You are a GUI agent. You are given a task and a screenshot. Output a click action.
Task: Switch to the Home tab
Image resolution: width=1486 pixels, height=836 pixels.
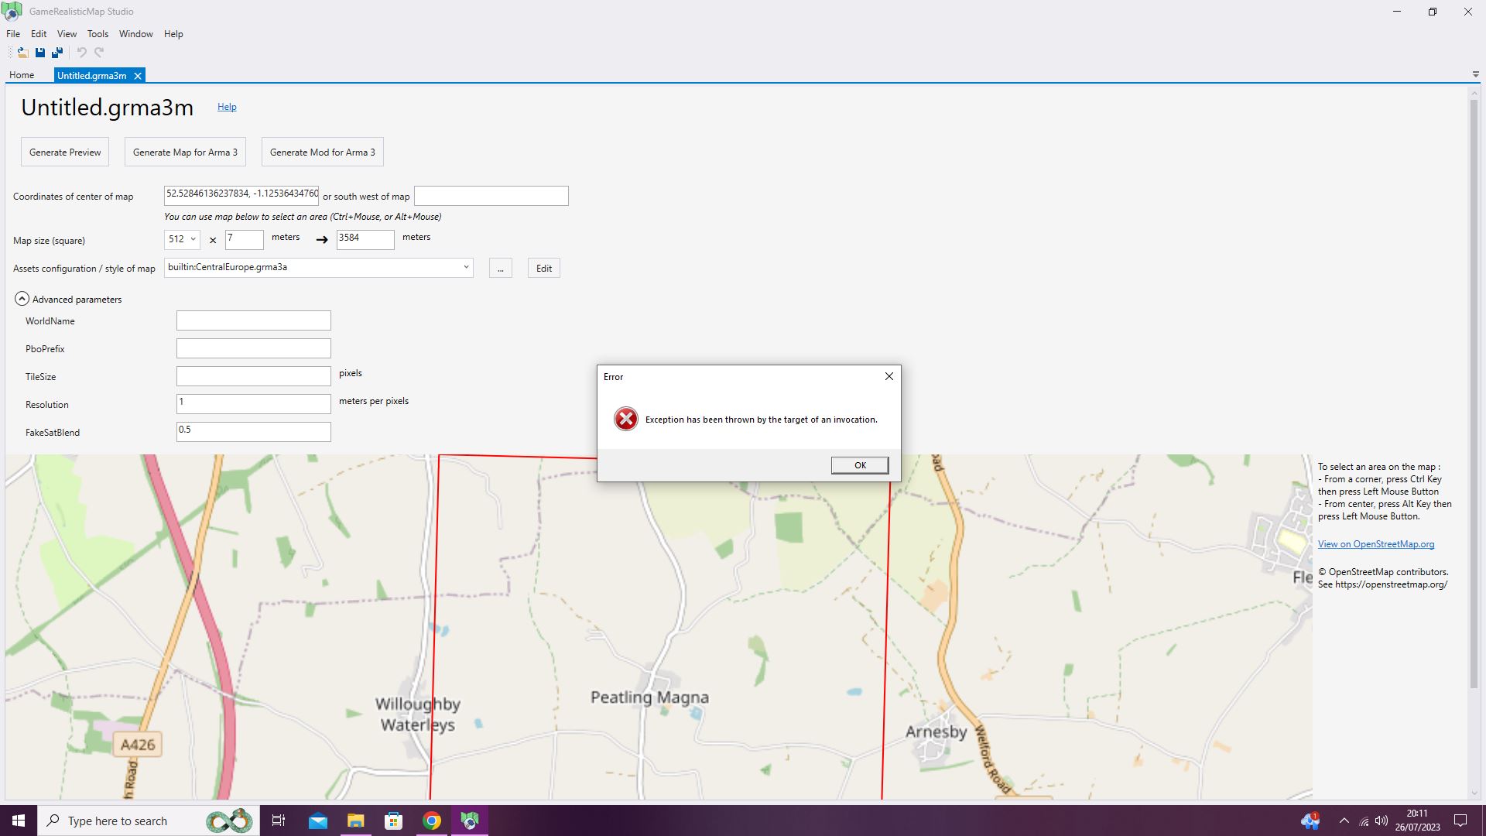pyautogui.click(x=22, y=76)
